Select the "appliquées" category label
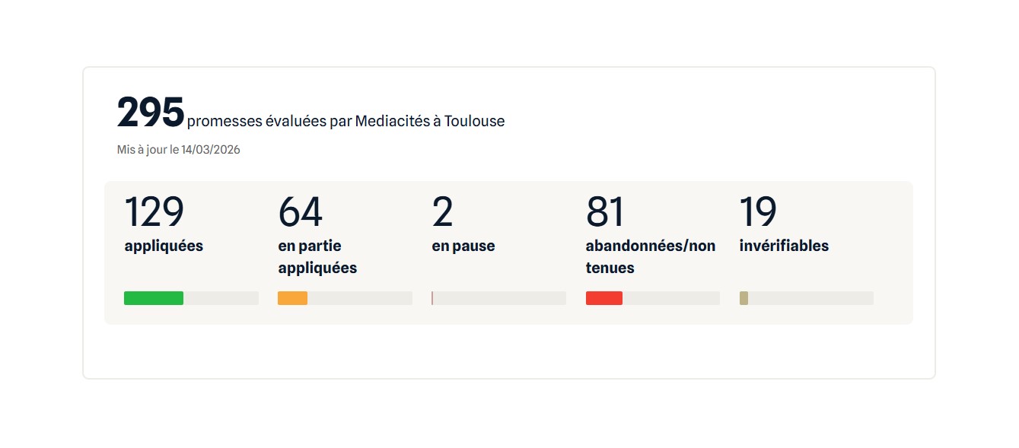Viewport: 1019px width, 448px height. [164, 246]
